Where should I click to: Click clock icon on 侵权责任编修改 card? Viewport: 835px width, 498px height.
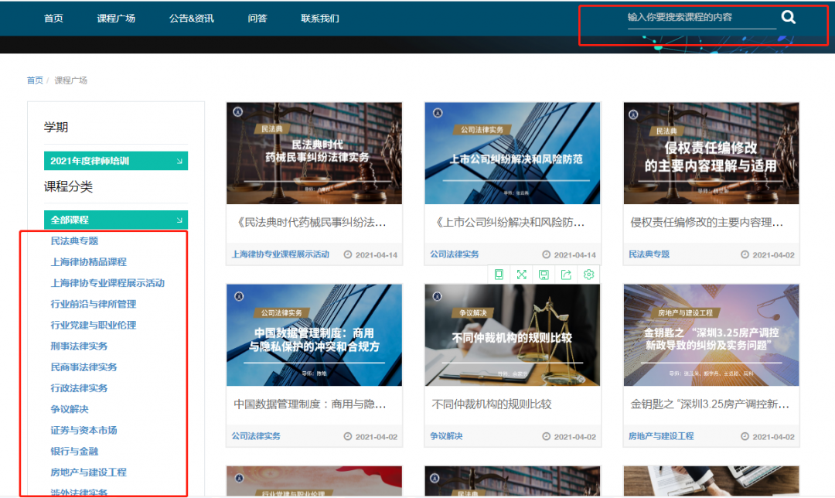[745, 254]
